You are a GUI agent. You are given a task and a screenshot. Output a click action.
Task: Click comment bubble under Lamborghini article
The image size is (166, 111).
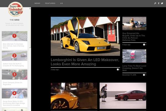click(118, 69)
